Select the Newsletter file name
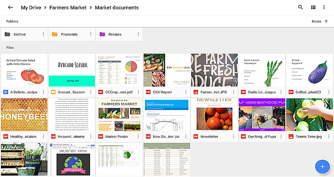This screenshot has width=334, height=177. pos(209,136)
